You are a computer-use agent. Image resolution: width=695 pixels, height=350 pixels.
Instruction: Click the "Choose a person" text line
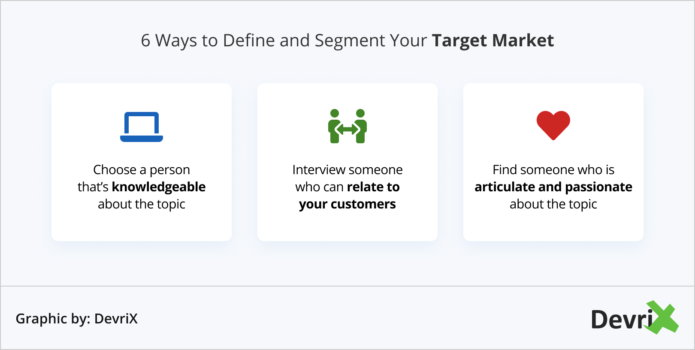coord(142,170)
